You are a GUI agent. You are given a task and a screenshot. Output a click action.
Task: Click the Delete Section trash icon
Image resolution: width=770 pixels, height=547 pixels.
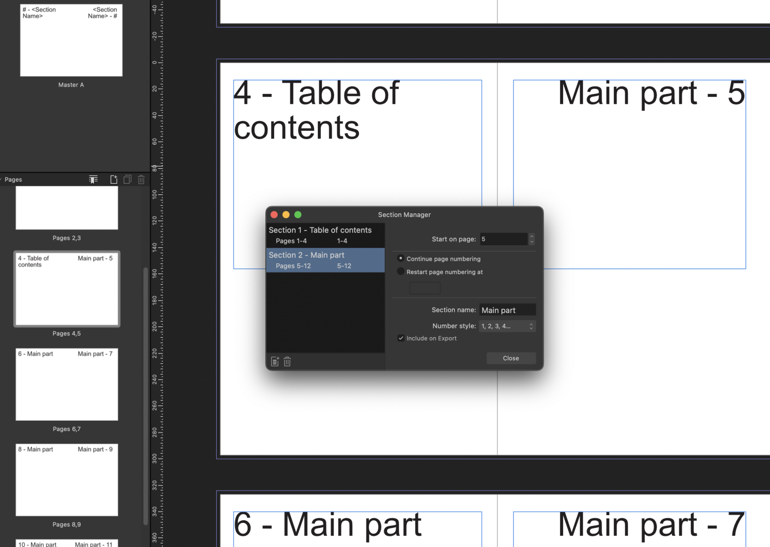287,361
